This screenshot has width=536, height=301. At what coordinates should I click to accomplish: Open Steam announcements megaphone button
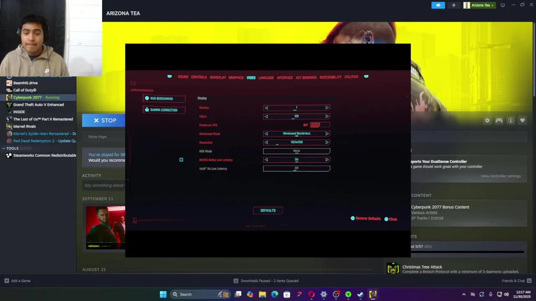[438, 5]
